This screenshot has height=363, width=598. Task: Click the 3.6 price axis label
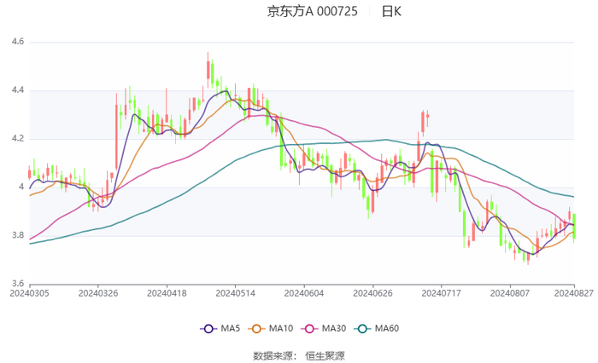(18, 284)
